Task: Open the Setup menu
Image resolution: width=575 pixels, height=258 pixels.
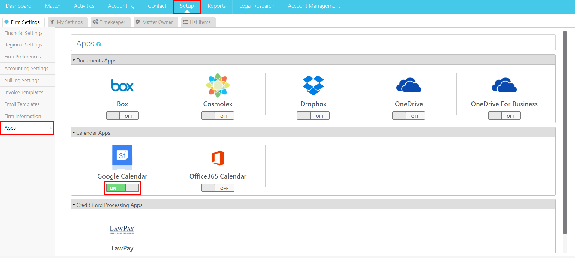Action: click(x=187, y=6)
